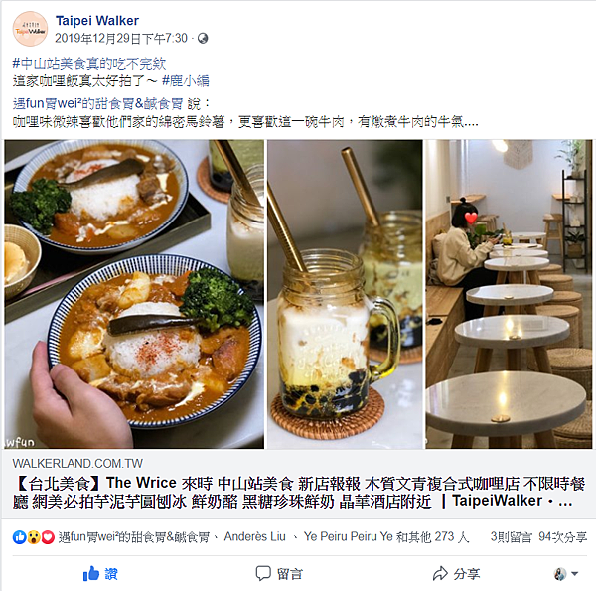Screen dimensions: 596x591
Task: View the bubble milk jar photo
Action: click(345, 294)
